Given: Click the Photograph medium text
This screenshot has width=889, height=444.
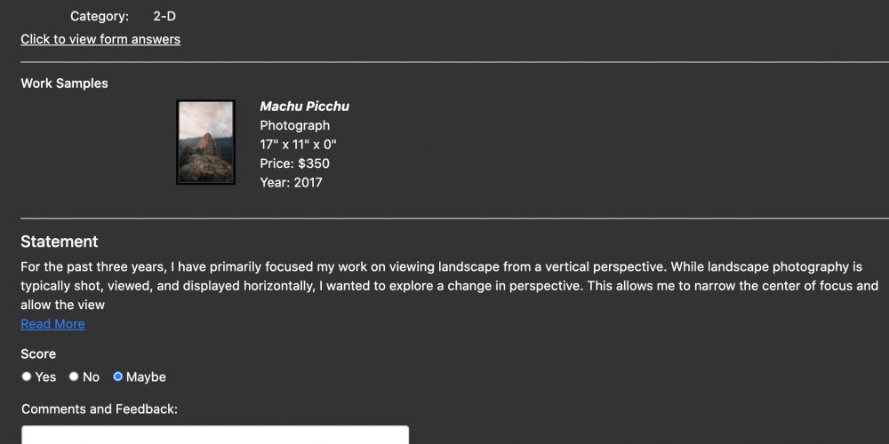Looking at the screenshot, I should coord(295,126).
